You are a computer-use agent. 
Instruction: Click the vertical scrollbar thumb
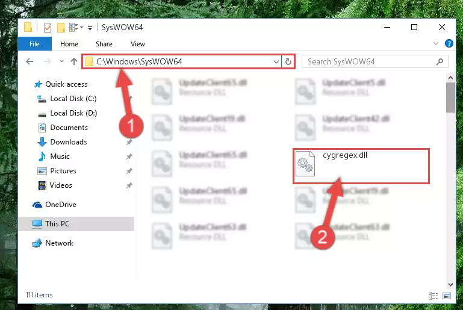click(450, 98)
